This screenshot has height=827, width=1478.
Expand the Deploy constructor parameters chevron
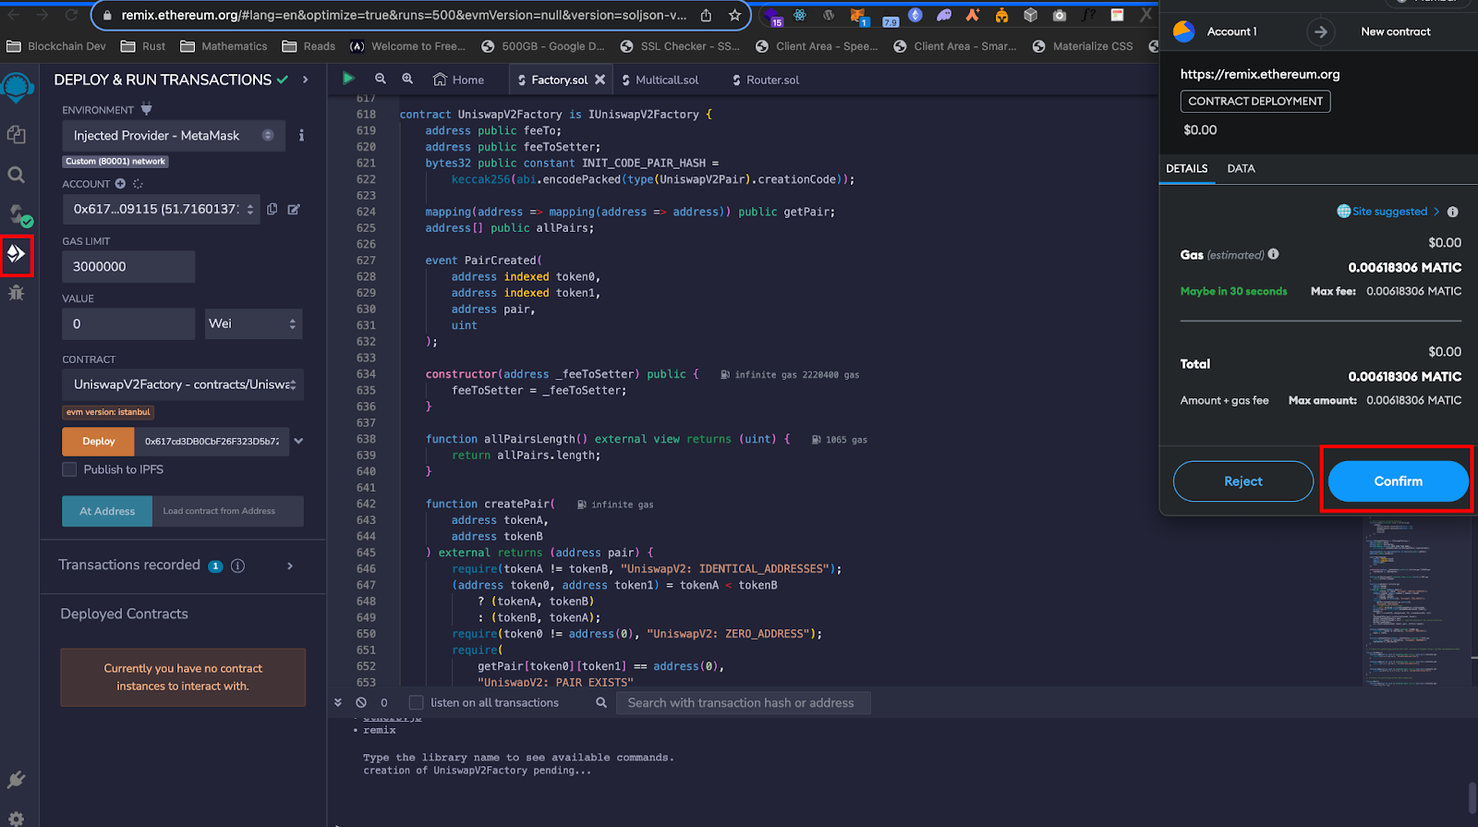(x=298, y=441)
